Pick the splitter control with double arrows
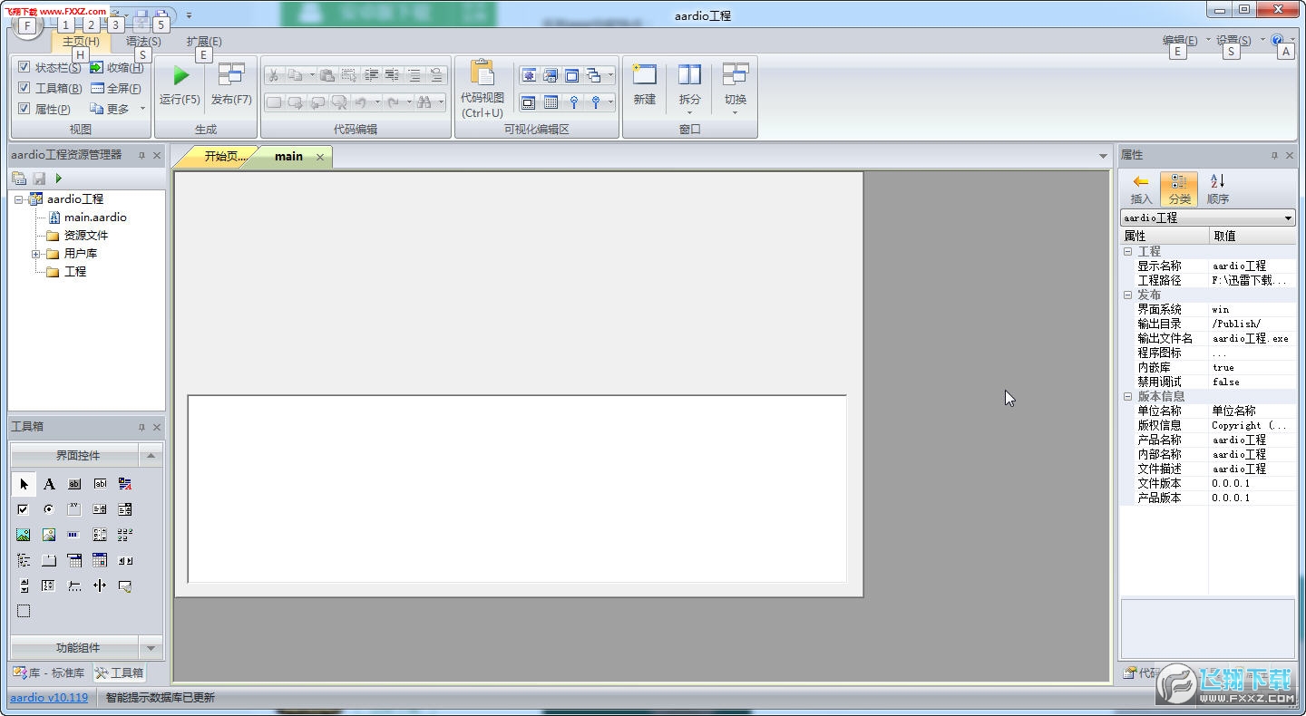This screenshot has width=1306, height=716. coord(100,585)
